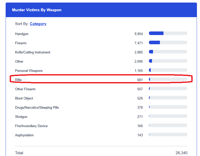Select the 'Murder Victims By Weapon' header title
The width and height of the screenshot is (200, 156).
coord(37,10)
